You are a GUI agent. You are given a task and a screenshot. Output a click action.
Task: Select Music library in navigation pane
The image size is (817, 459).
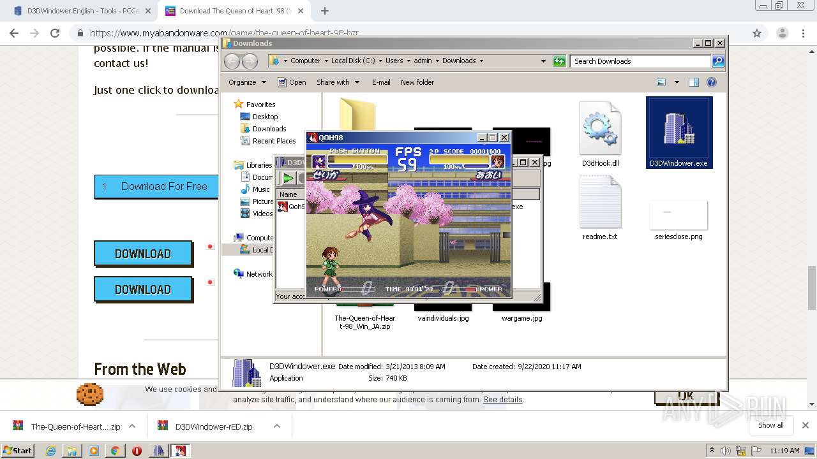pyautogui.click(x=261, y=189)
